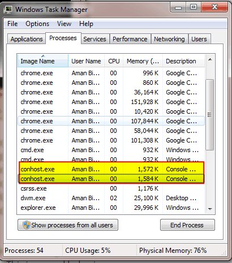The width and height of the screenshot is (232, 263).
Task: Open the Options menu
Action: tap(37, 24)
